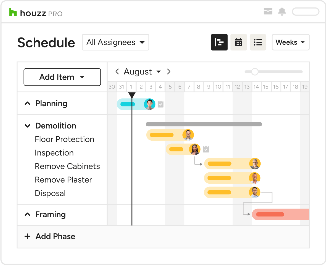Open notifications with the bell icon

[282, 12]
